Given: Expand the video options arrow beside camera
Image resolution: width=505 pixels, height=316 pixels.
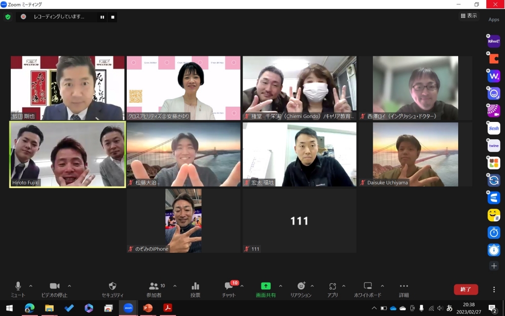Looking at the screenshot, I should click(69, 286).
